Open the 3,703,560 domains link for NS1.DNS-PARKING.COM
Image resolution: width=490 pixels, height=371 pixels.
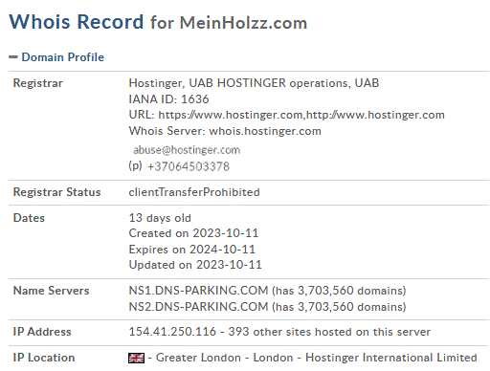339,291
